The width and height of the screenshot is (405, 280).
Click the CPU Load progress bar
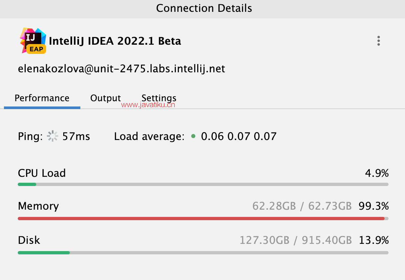click(203, 184)
